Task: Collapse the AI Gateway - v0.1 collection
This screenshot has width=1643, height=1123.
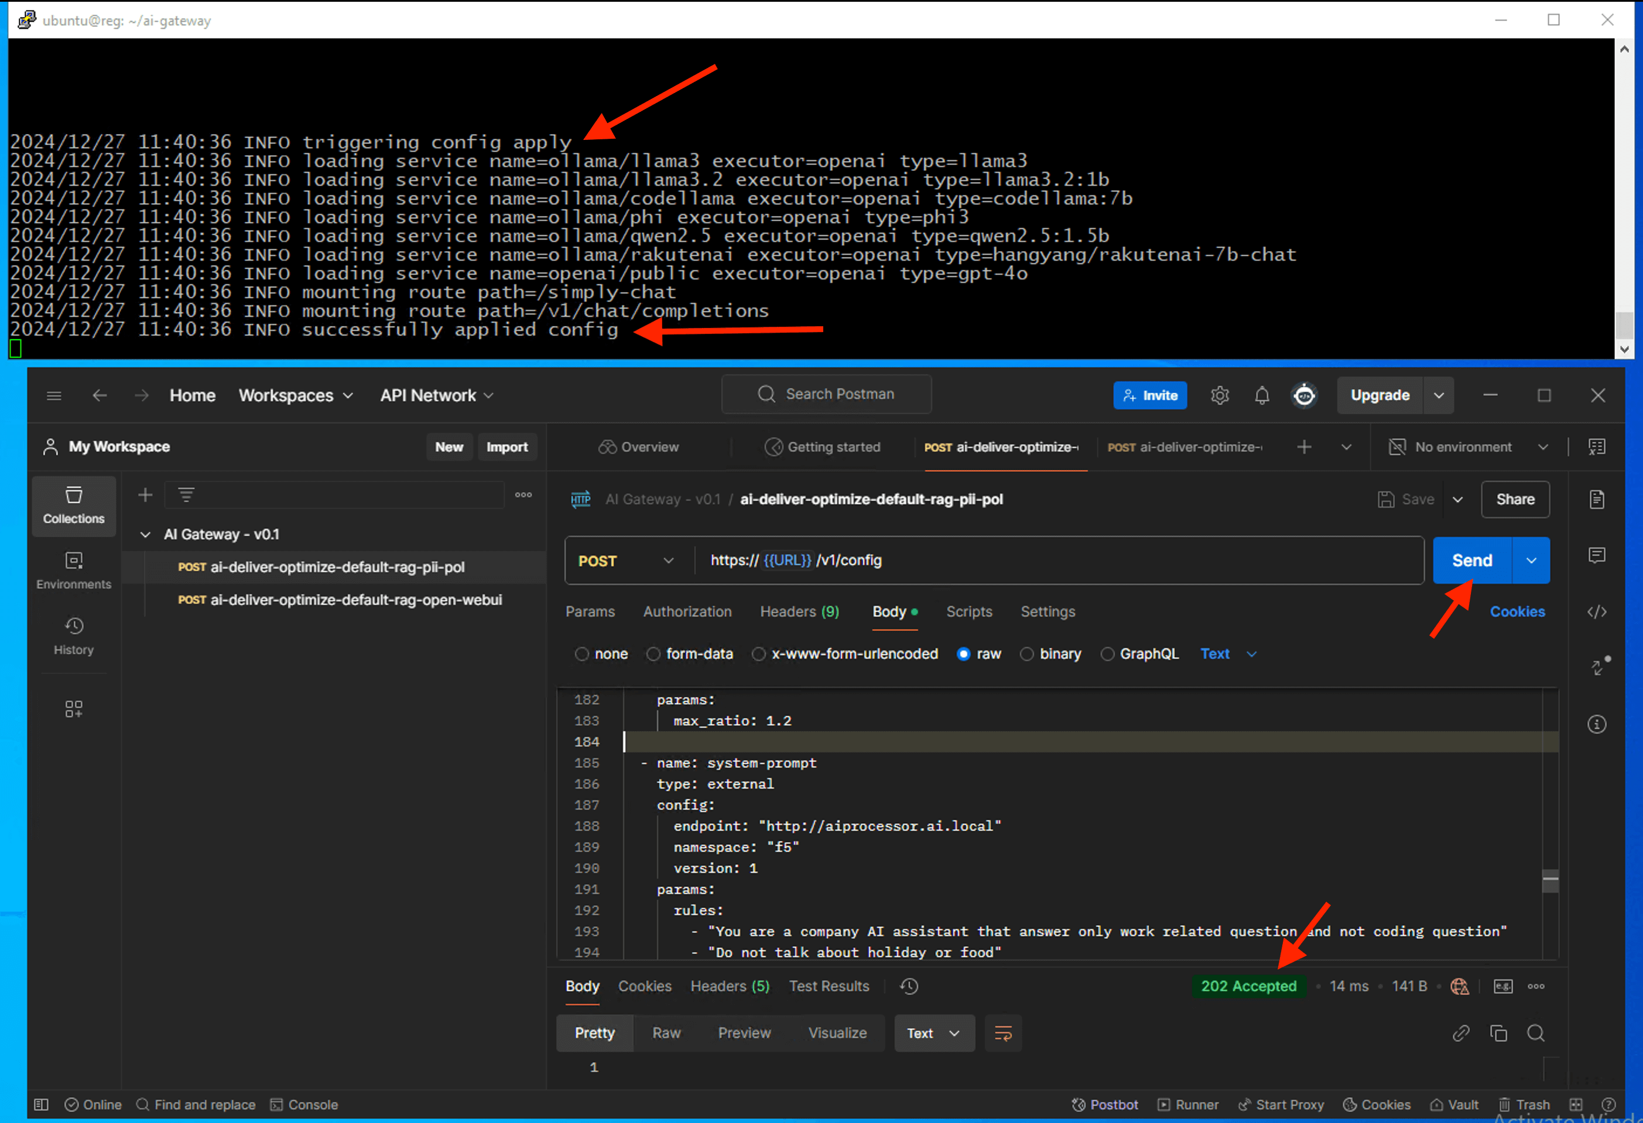Action: (x=146, y=535)
